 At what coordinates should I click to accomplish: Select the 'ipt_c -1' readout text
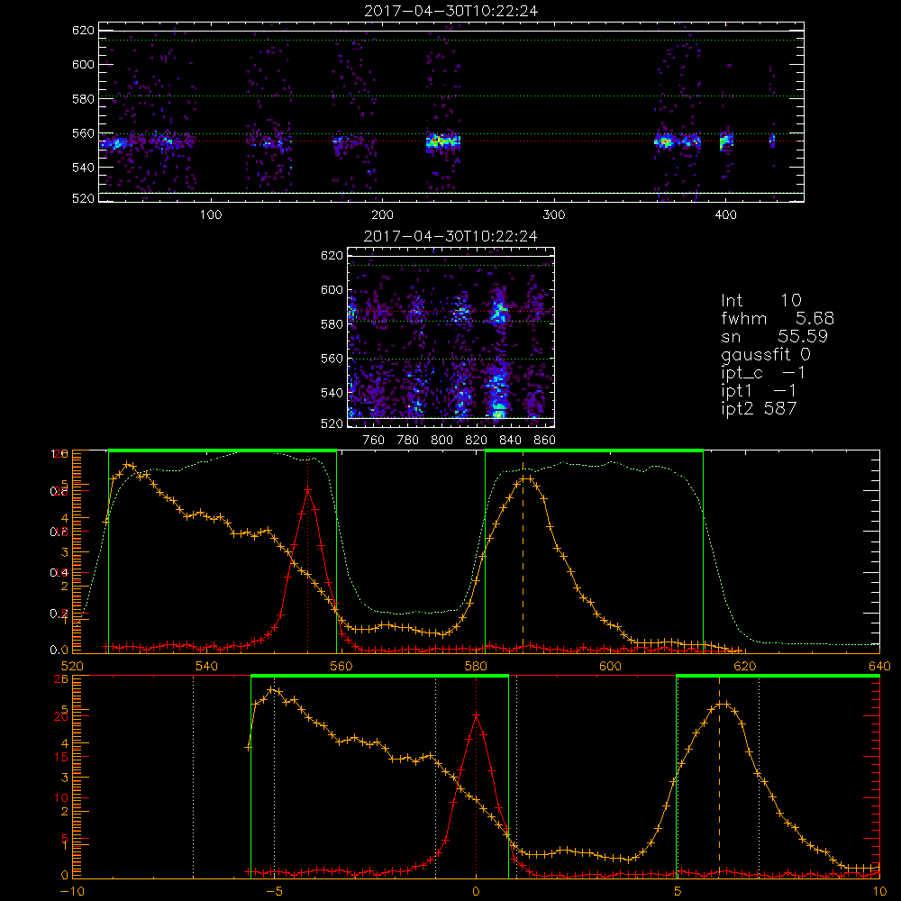[x=763, y=373]
